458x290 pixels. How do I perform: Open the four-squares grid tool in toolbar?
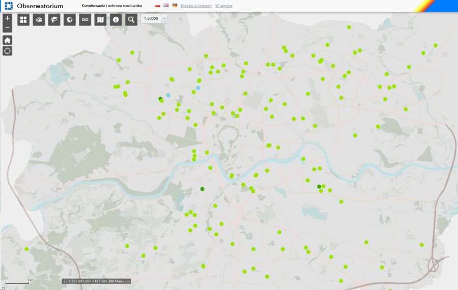coord(23,20)
